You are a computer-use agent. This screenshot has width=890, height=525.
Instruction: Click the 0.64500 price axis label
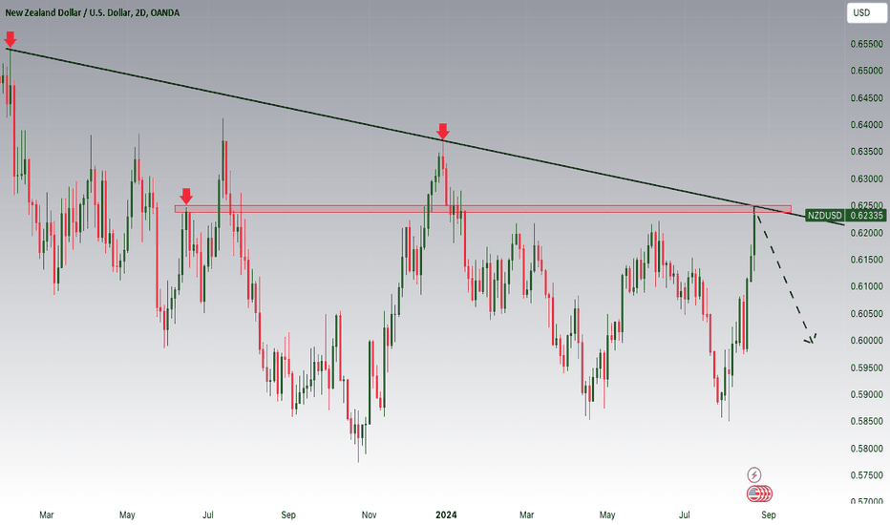(866, 98)
